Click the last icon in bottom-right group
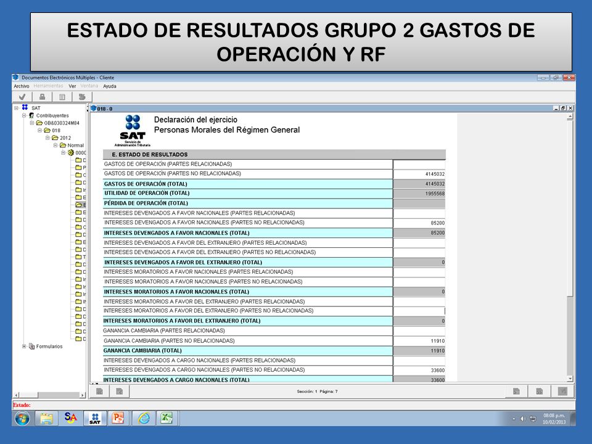Viewport: 592px width, 444px height. tap(562, 391)
